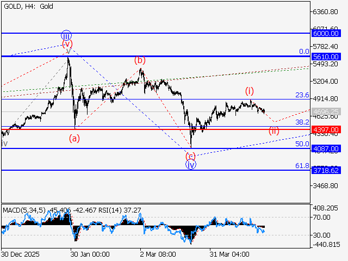Click the red (ii) wave label
This screenshot has height=261, width=348.
coord(274,130)
